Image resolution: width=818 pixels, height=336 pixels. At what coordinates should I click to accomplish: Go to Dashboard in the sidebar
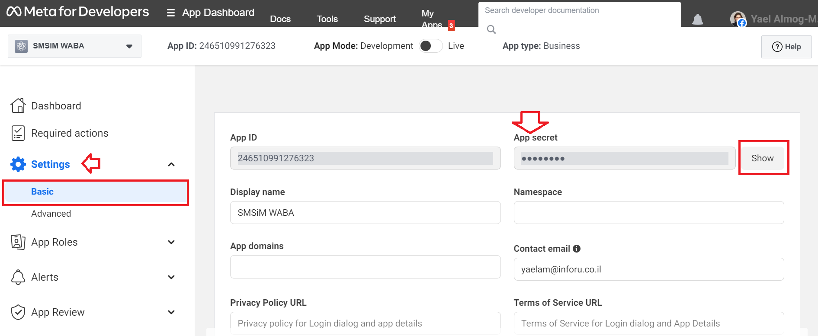point(56,106)
